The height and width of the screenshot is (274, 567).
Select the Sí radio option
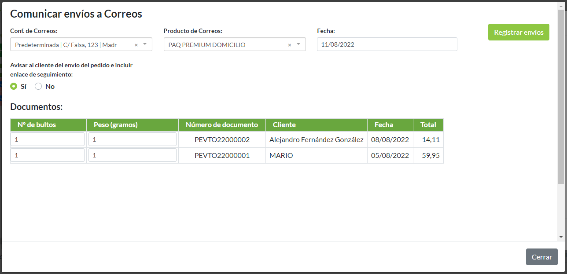(x=14, y=87)
